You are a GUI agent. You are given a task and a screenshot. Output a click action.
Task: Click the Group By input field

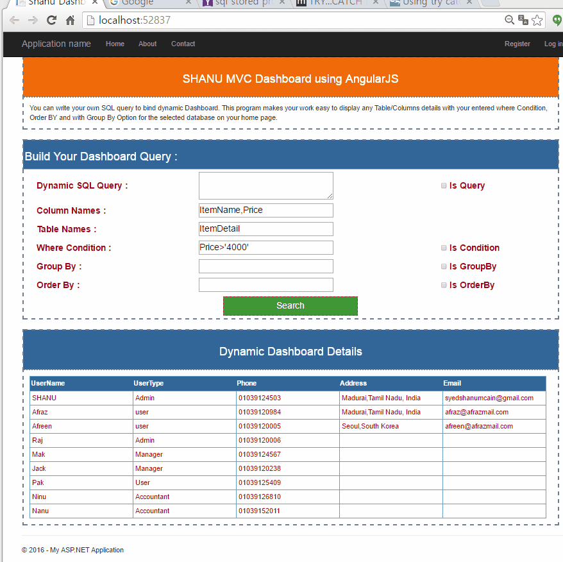(x=266, y=266)
